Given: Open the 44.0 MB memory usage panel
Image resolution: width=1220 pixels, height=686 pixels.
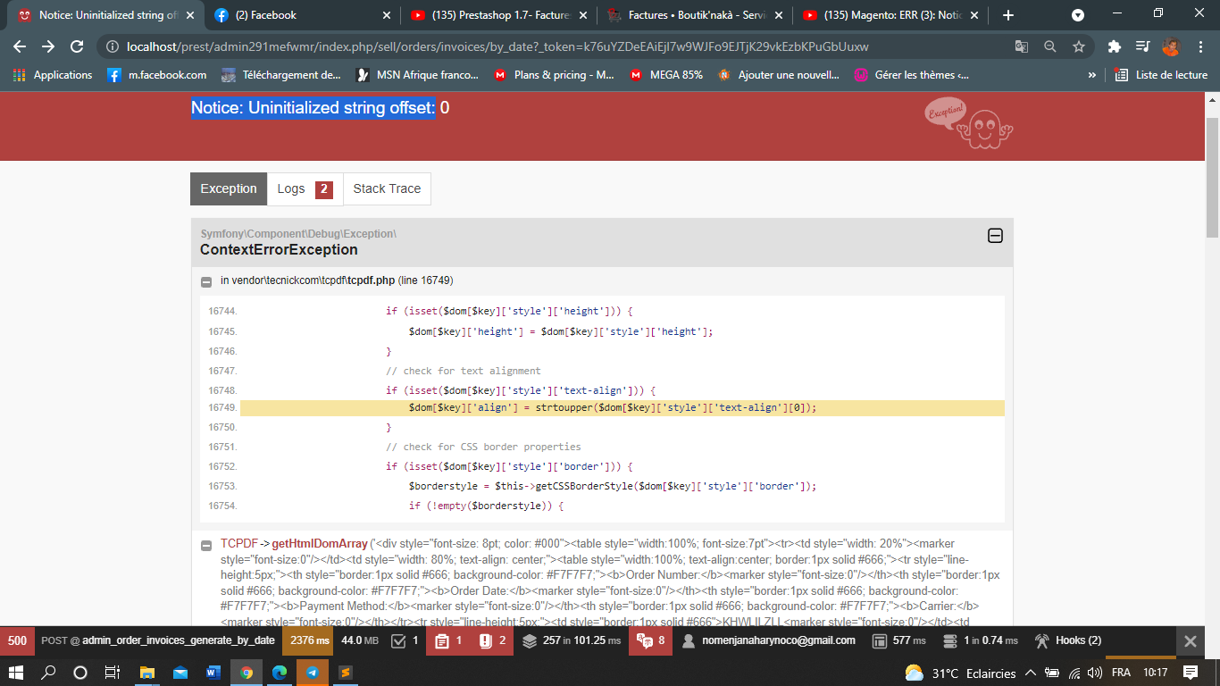Looking at the screenshot, I should 360,640.
